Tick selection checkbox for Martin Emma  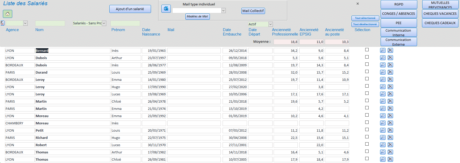click(x=367, y=108)
